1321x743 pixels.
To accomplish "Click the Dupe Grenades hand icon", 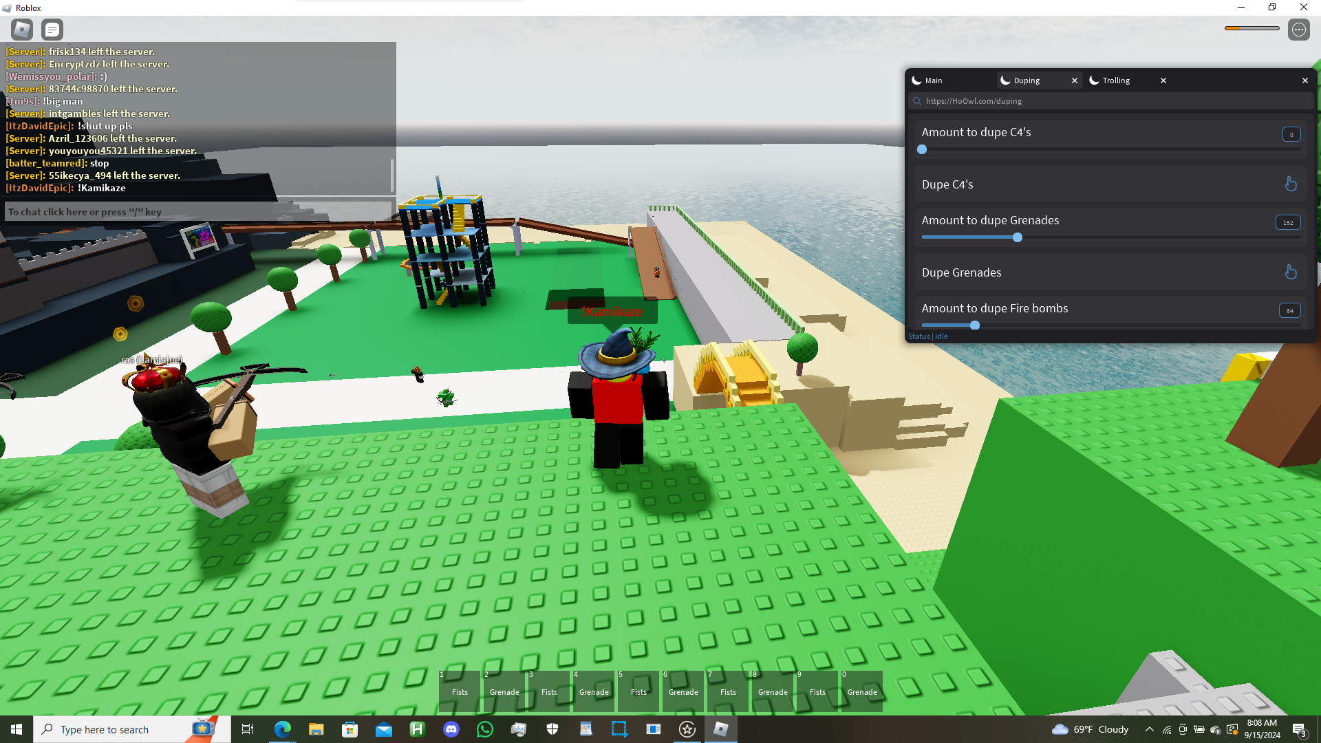I will (1291, 272).
